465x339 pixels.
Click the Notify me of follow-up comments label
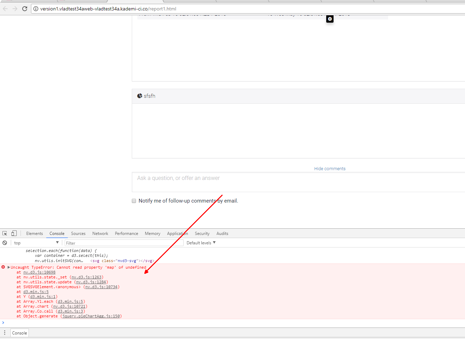(x=188, y=201)
